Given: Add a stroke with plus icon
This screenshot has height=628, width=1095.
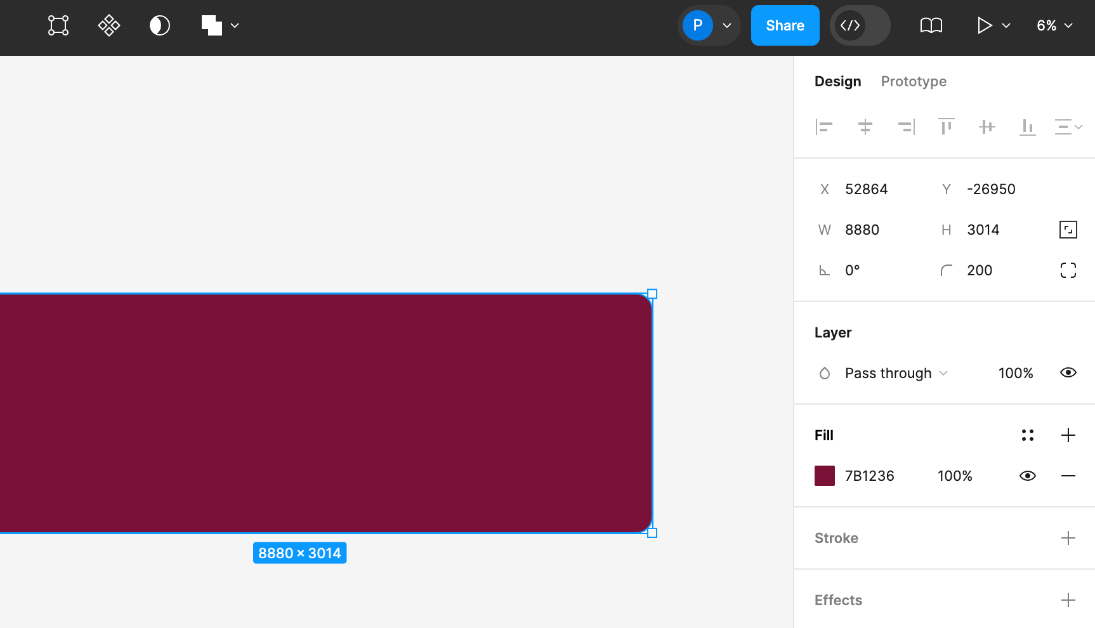Looking at the screenshot, I should tap(1068, 538).
